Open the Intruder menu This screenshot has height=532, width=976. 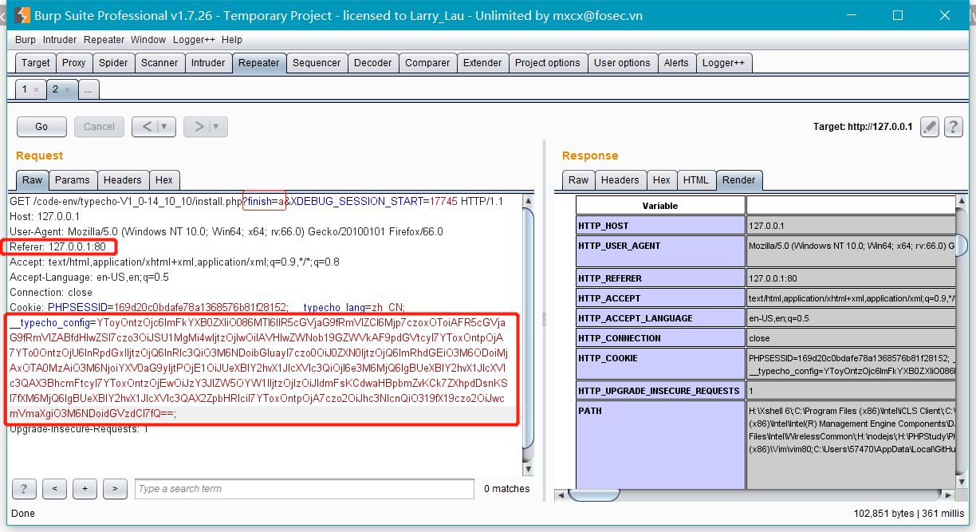(60, 39)
